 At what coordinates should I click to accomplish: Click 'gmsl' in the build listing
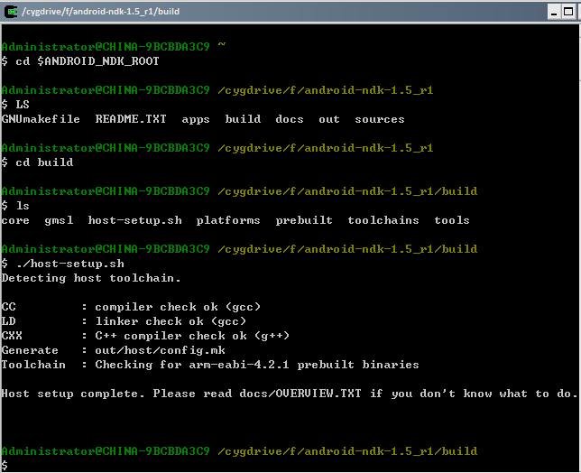pos(59,221)
